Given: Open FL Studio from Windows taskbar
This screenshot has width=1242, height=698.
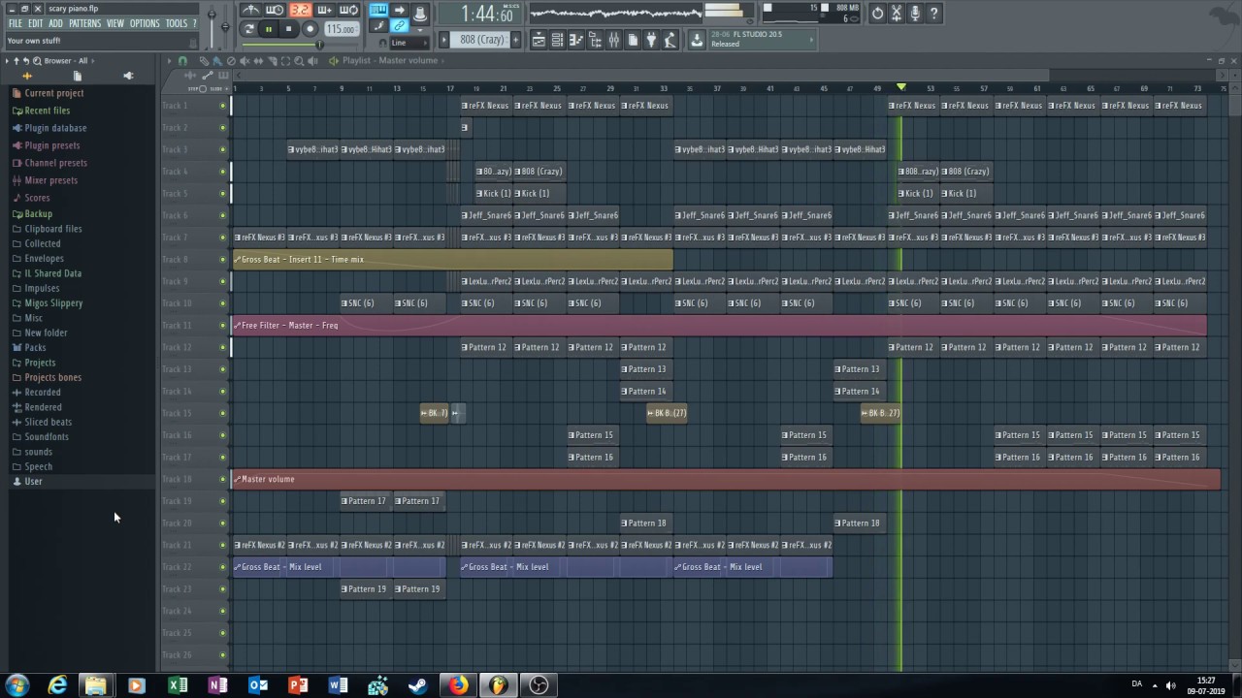Looking at the screenshot, I should tap(498, 685).
